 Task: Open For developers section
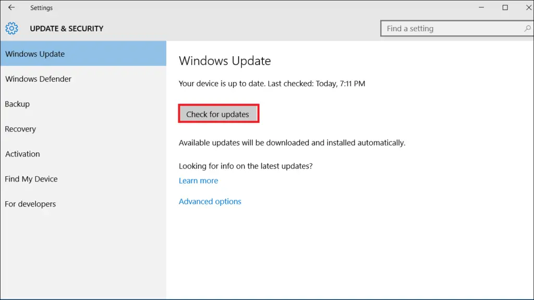[83, 204]
